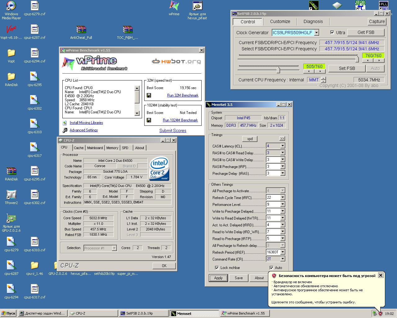Click the Current CPU Frequency spinner arrows
Screen dimensions: 397x318
coord(323,80)
